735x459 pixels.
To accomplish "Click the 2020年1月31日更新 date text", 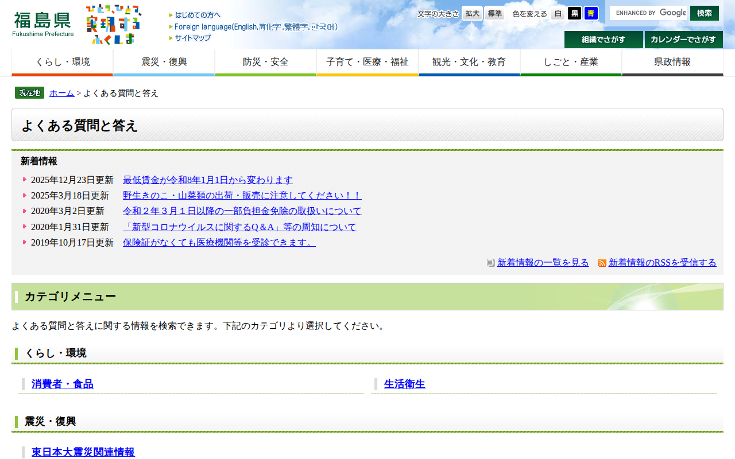I will tap(70, 227).
